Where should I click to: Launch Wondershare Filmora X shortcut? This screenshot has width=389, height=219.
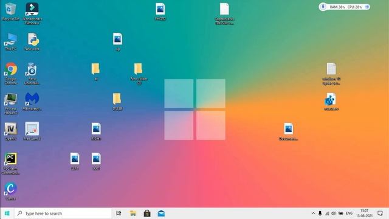tap(32, 13)
